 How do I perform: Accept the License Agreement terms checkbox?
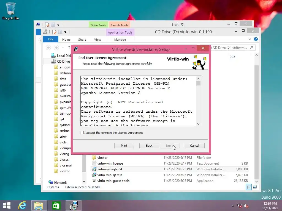[x=82, y=133]
